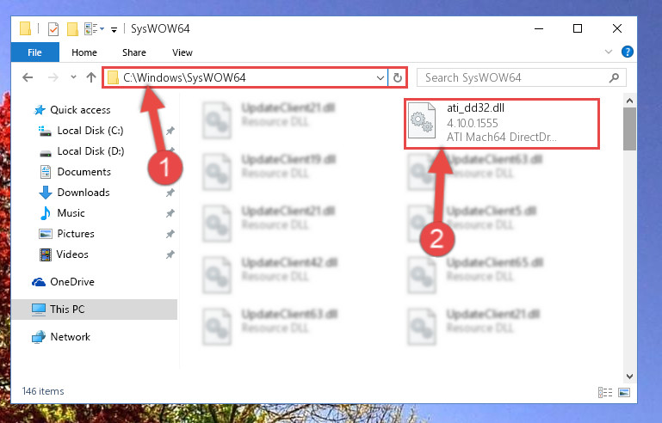Unpin Downloads via its pin icon
This screenshot has height=423, width=662.
coord(170,193)
